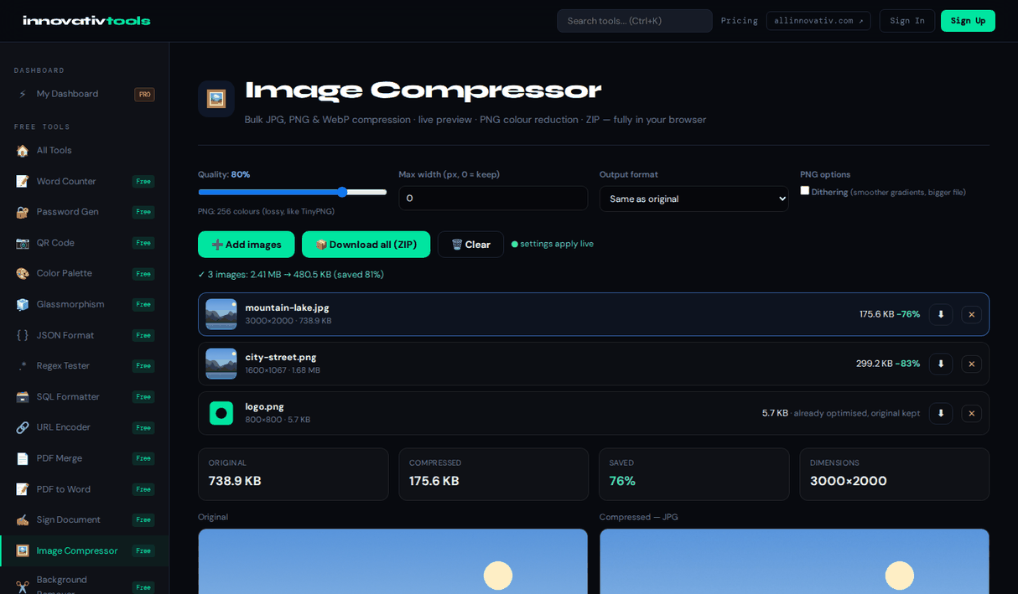Enable the Dithering checkbox

pyautogui.click(x=805, y=190)
